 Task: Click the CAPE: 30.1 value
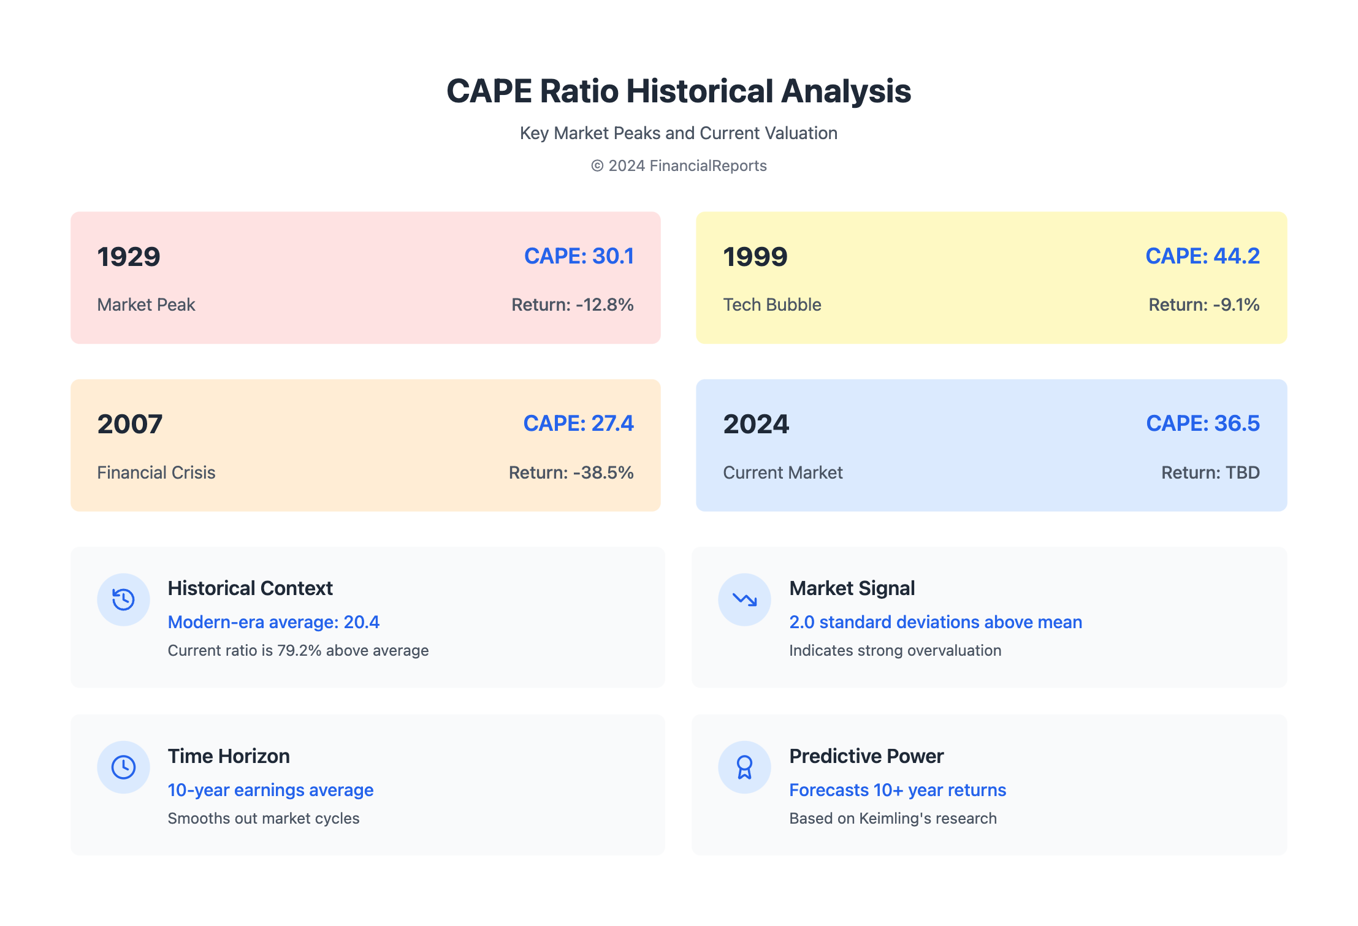[x=579, y=256]
